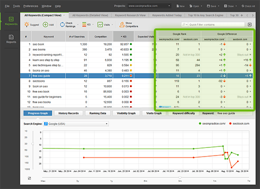
Task: Click expand graph icon at bottom left
Action: tap(29, 178)
